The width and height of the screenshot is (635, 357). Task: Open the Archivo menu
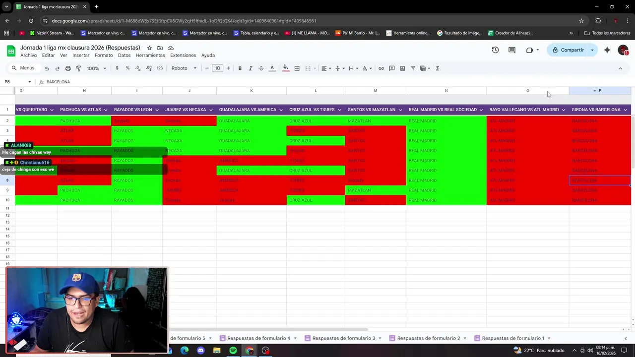[28, 55]
